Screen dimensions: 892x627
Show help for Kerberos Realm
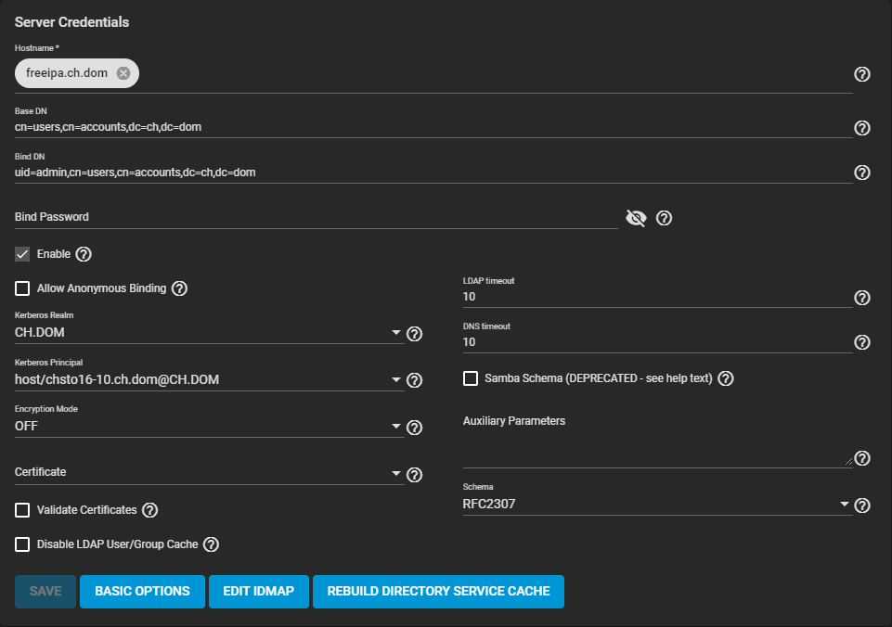(x=414, y=334)
